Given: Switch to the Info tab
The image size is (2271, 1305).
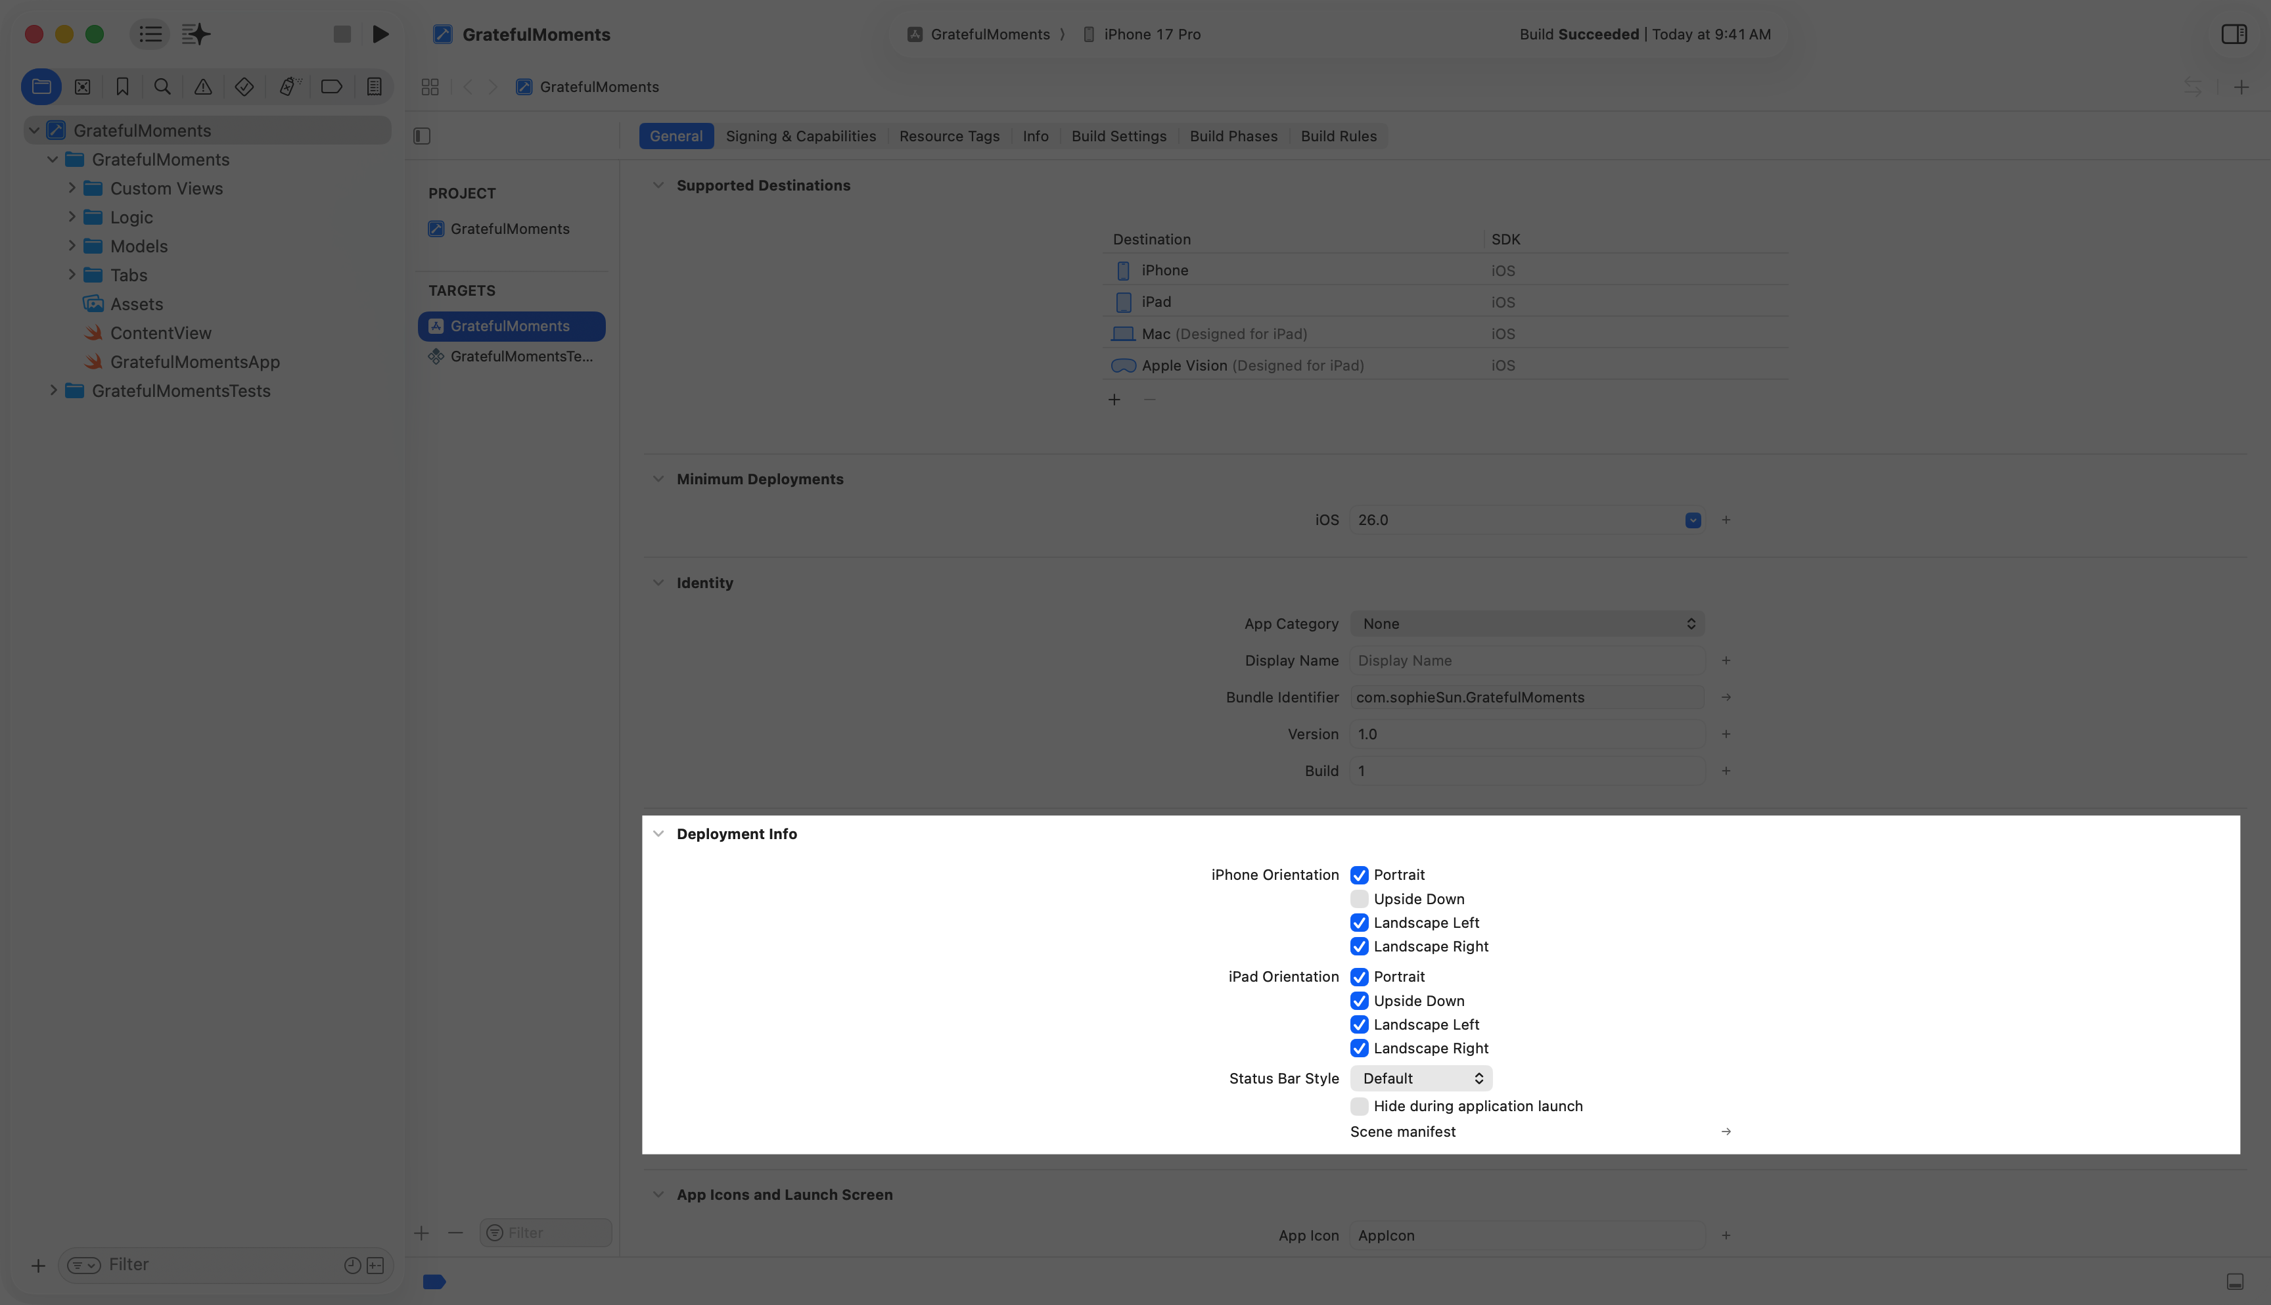Looking at the screenshot, I should (x=1035, y=136).
